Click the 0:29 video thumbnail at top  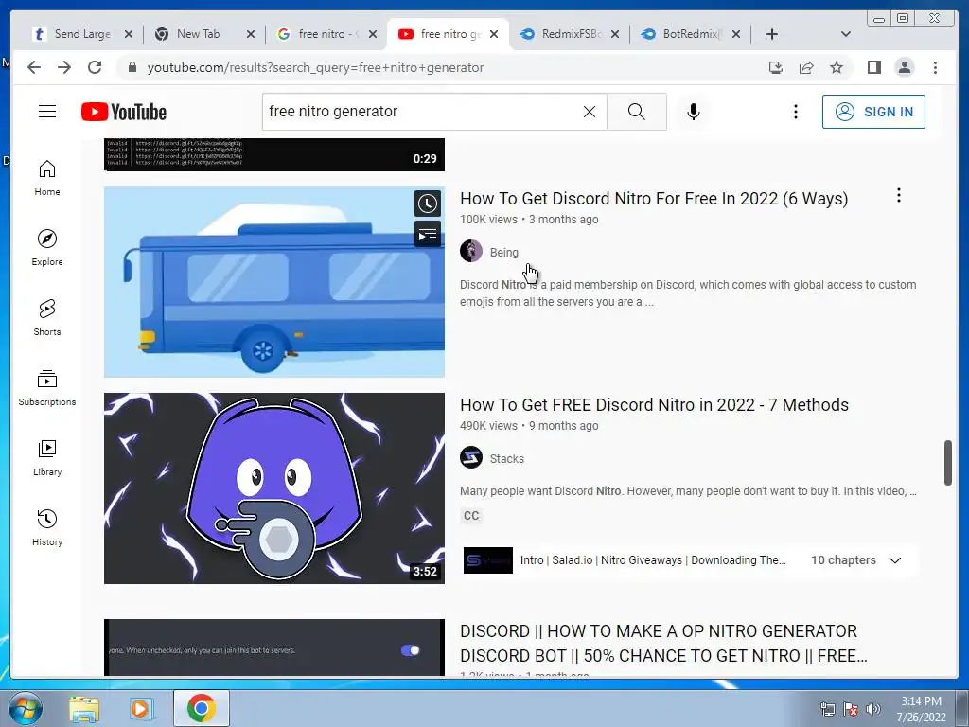pos(273,154)
